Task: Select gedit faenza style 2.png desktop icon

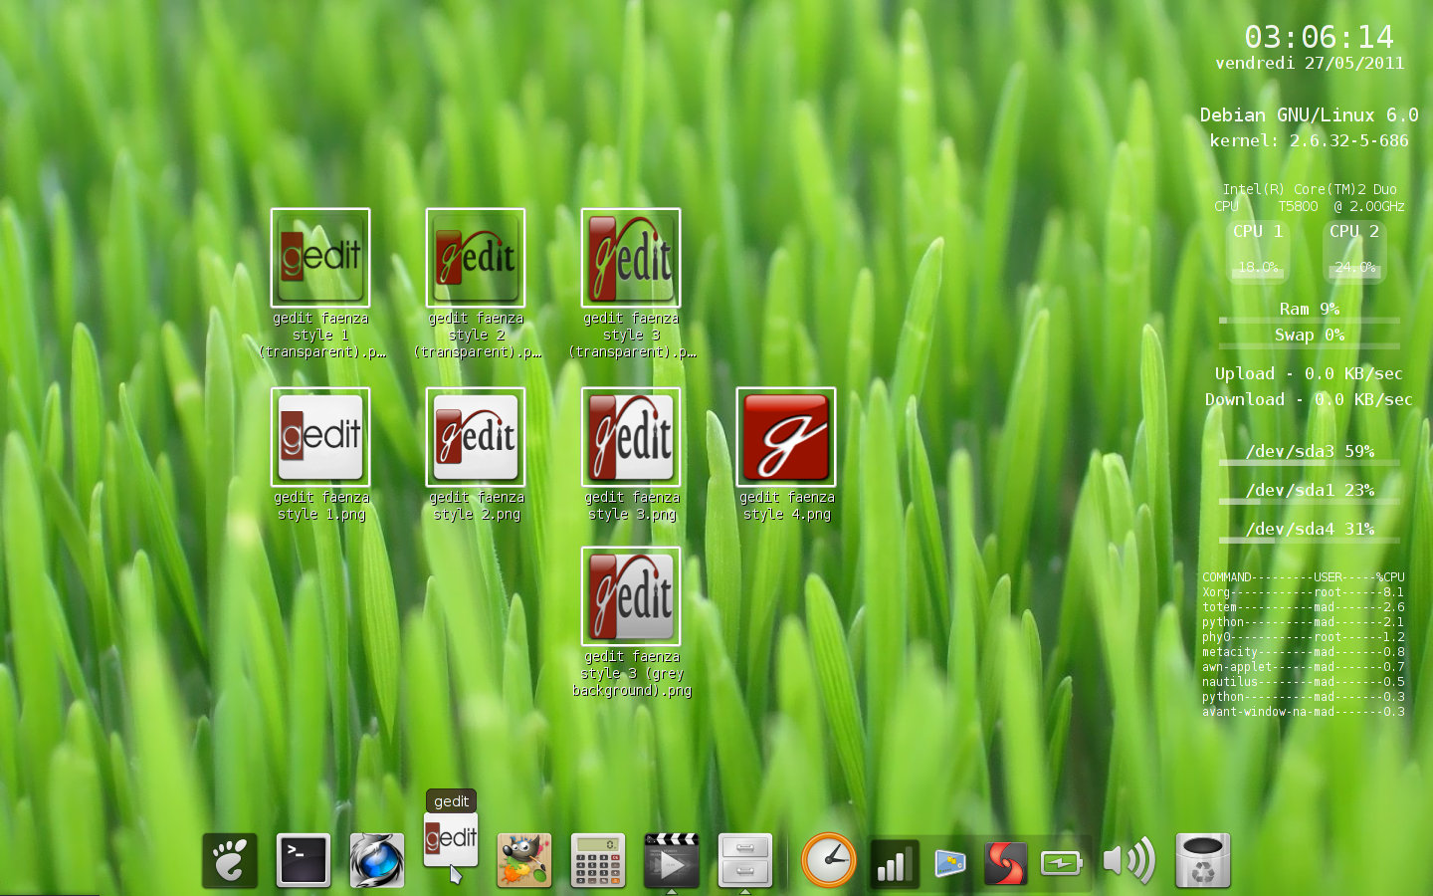Action: click(x=476, y=437)
